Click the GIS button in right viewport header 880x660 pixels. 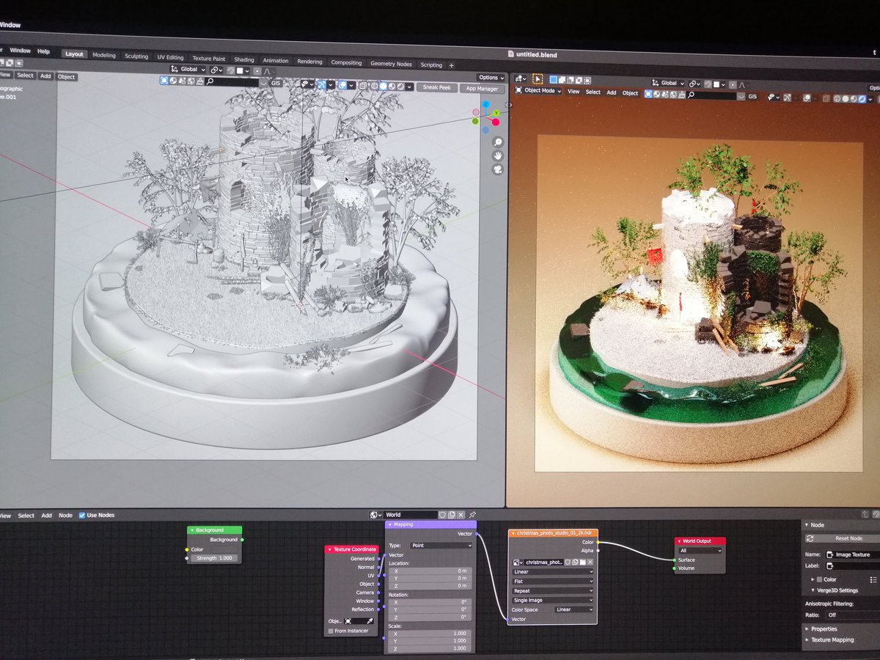752,97
